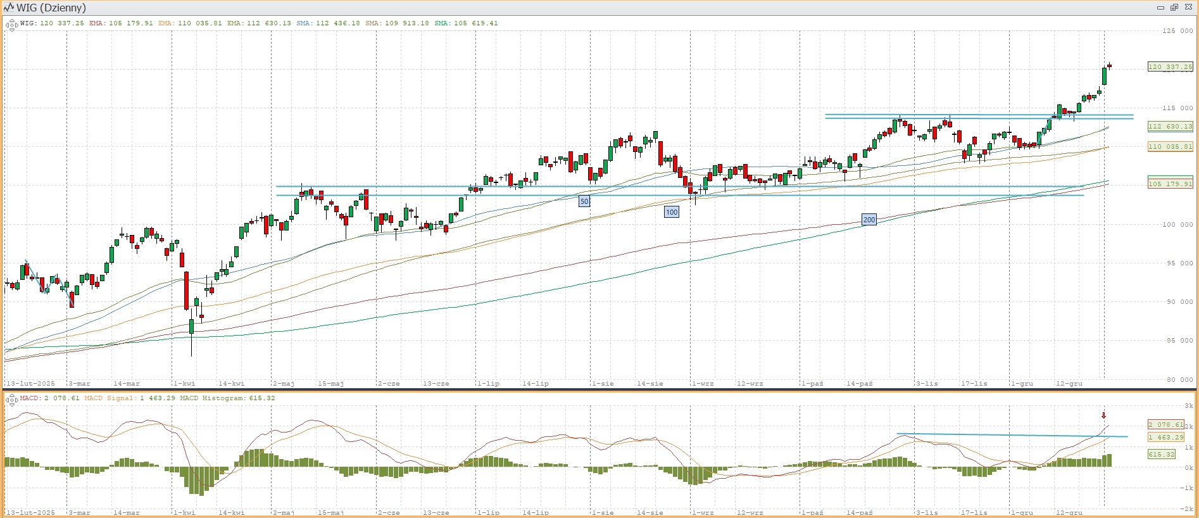Click the 615.32 histogram value tag on MACD axis
The width and height of the screenshot is (1199, 518).
(1162, 454)
